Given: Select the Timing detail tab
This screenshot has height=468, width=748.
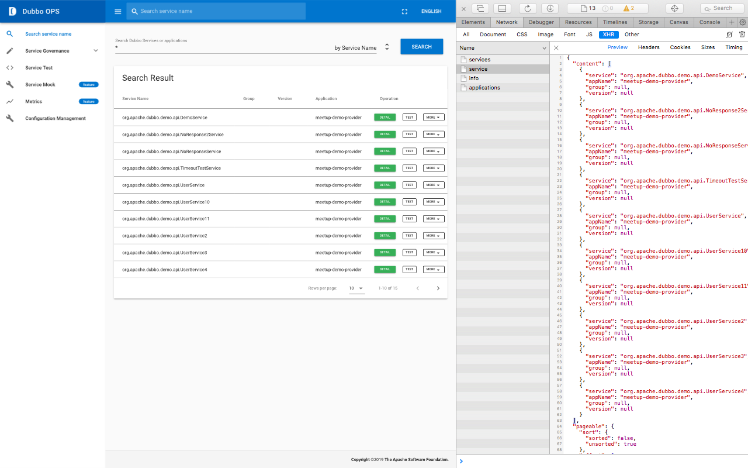Looking at the screenshot, I should 734,47.
